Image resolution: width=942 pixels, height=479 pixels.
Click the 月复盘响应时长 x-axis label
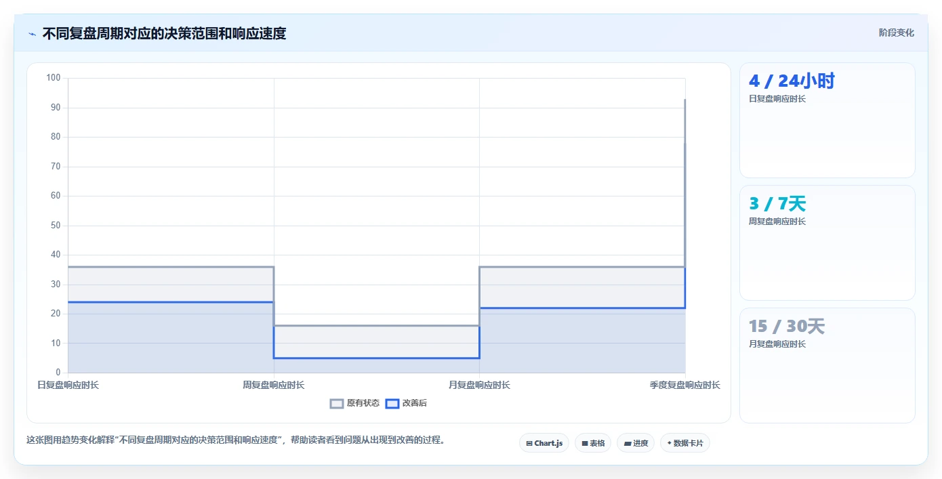[479, 385]
